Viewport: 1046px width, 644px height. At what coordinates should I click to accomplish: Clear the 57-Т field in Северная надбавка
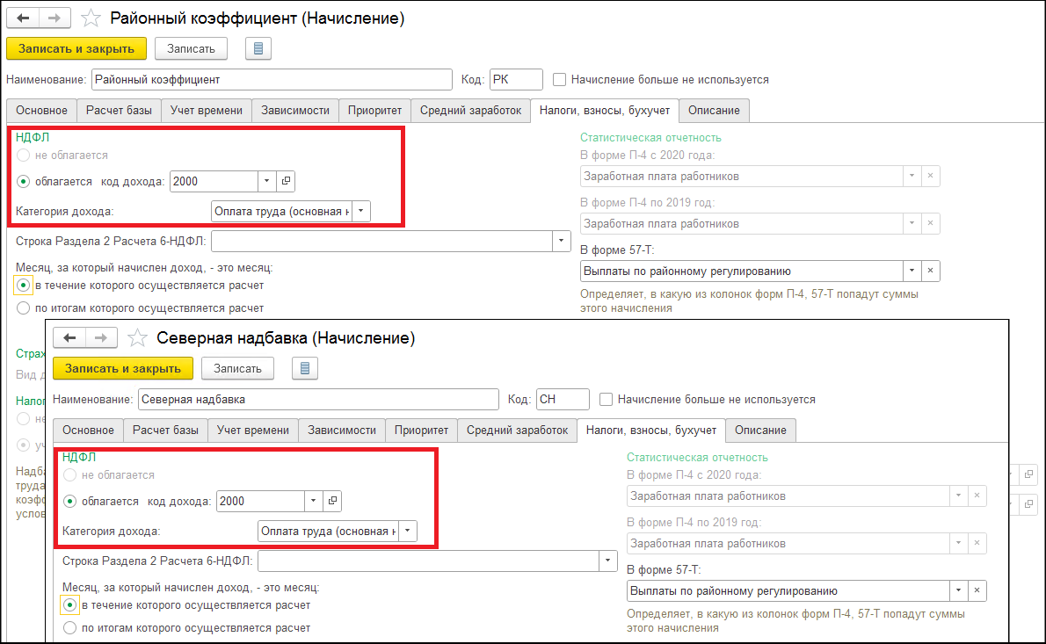point(977,590)
